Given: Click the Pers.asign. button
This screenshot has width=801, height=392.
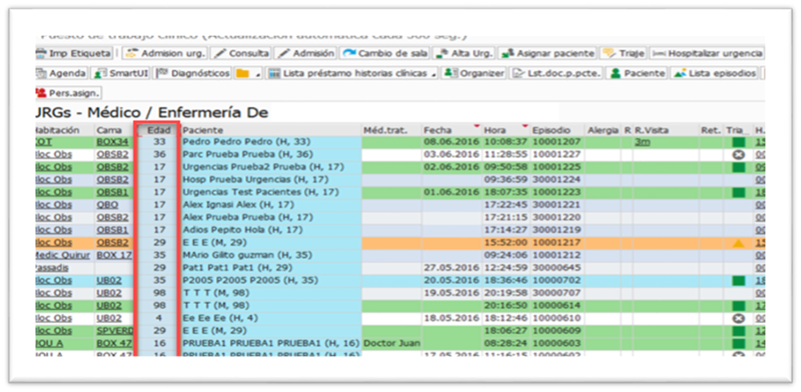Looking at the screenshot, I should pos(68,94).
